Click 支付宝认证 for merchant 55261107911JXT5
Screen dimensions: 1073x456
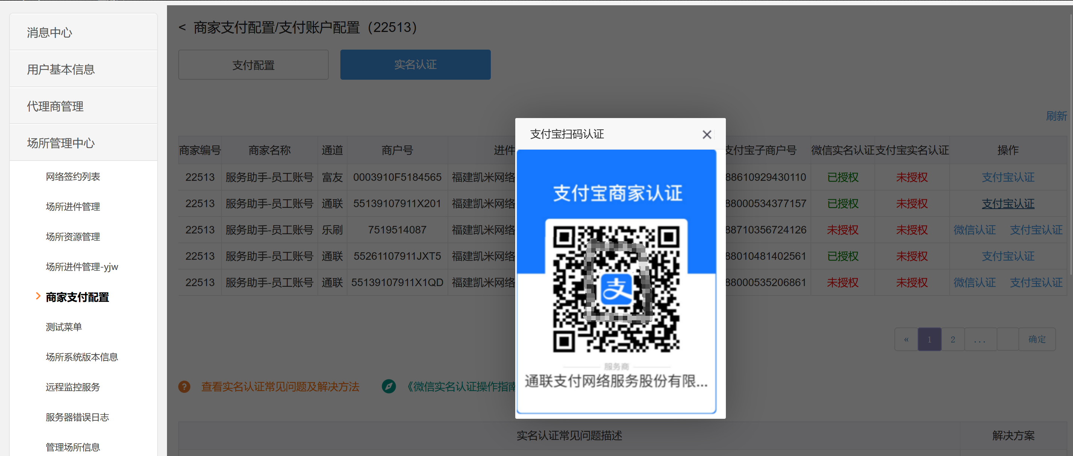point(1008,256)
